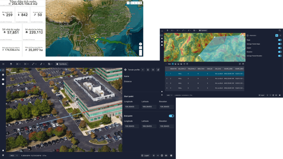Edit End point Latitude field

click(149, 126)
